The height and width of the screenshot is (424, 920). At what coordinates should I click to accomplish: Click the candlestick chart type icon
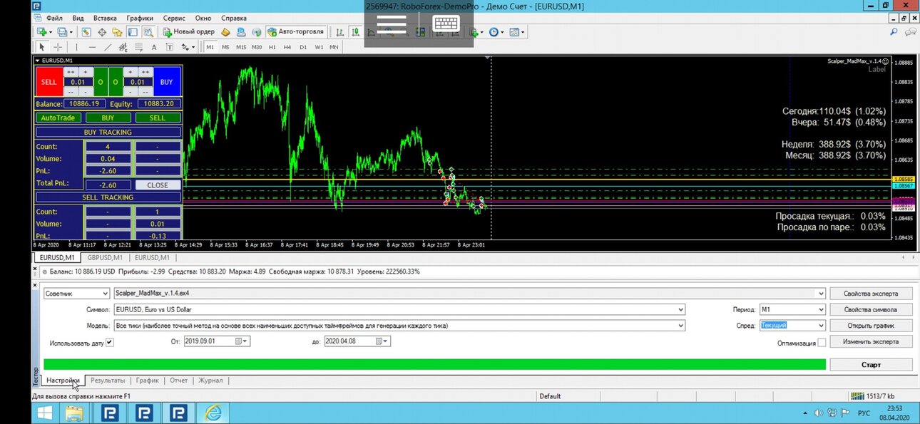(355, 32)
